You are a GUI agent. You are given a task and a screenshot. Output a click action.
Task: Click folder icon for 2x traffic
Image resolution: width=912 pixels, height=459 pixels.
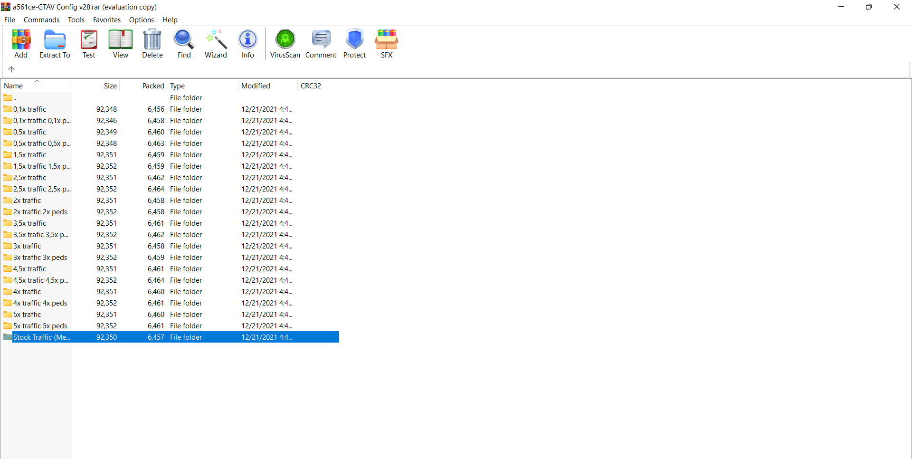click(8, 201)
